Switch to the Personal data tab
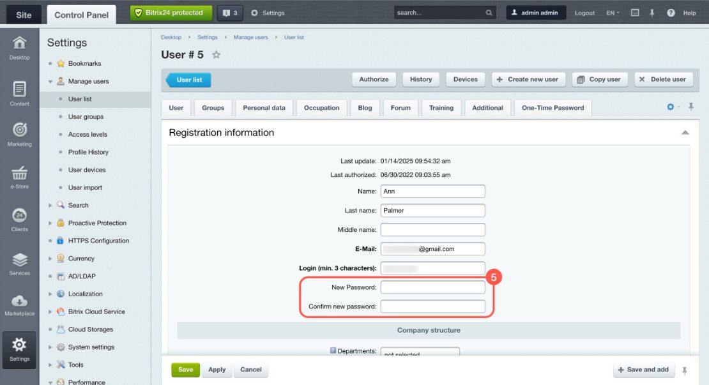 tap(264, 108)
